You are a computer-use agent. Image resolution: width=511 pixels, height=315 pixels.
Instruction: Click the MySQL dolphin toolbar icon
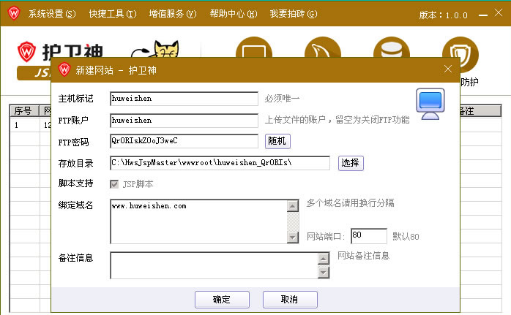tap(323, 48)
